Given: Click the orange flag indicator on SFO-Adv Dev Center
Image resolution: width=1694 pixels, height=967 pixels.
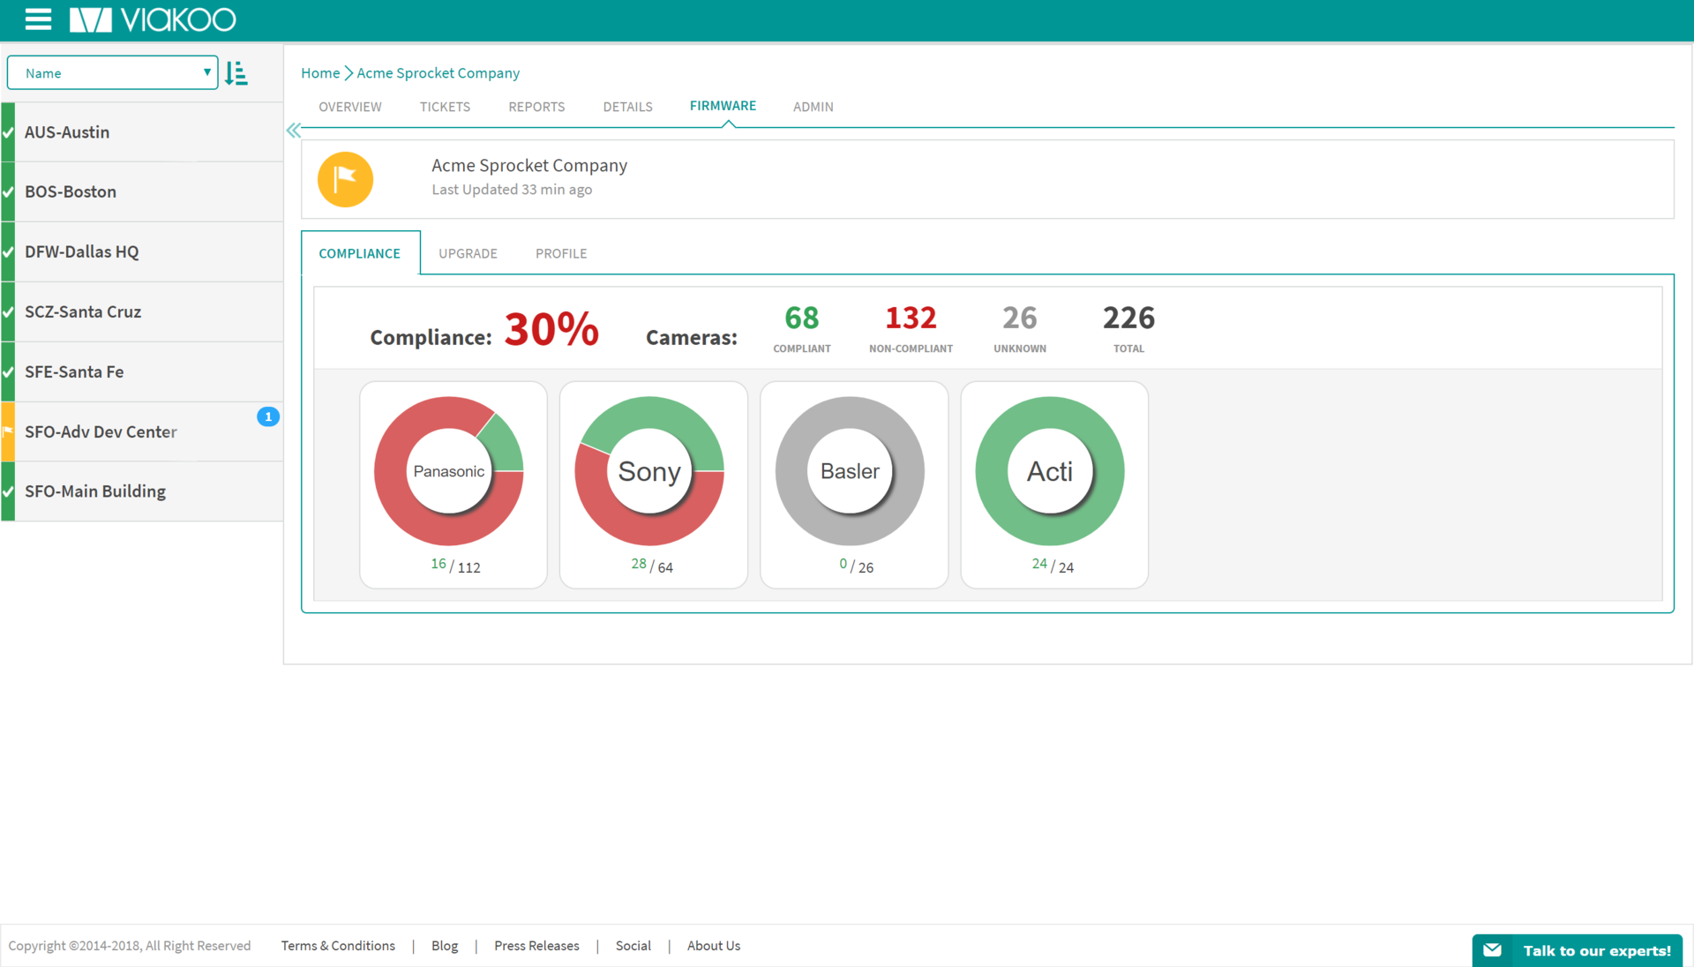Looking at the screenshot, I should [x=7, y=431].
